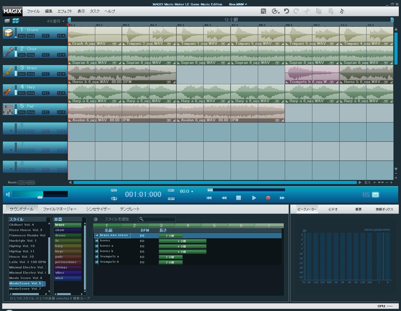Viewport: 401px width, 311px height.
Task: Start recording with the red Record button
Action: (x=268, y=198)
